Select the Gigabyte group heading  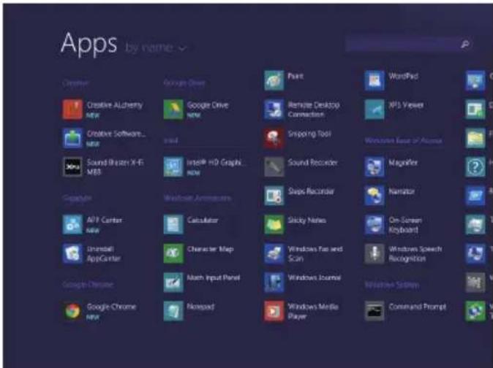click(x=77, y=199)
